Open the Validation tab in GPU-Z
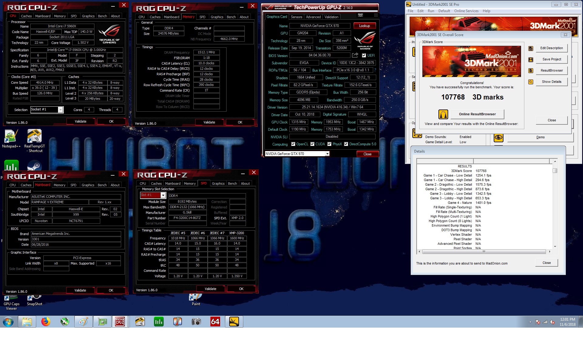The width and height of the screenshot is (583, 344). point(331,17)
